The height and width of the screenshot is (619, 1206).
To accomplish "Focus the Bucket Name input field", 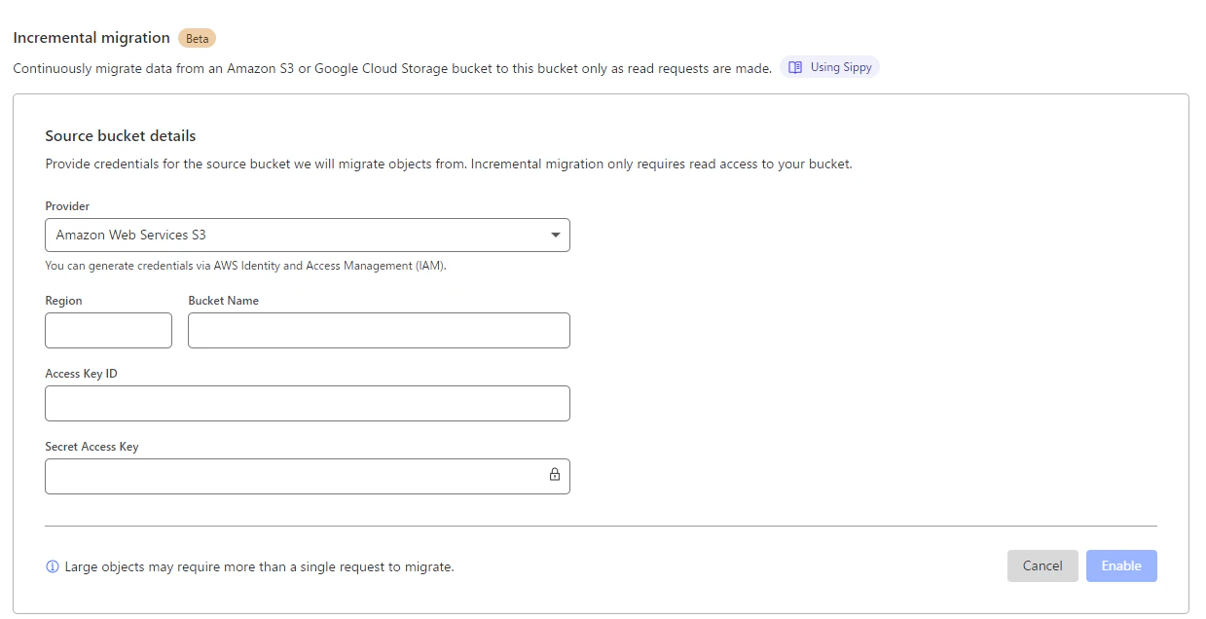I will click(x=379, y=331).
